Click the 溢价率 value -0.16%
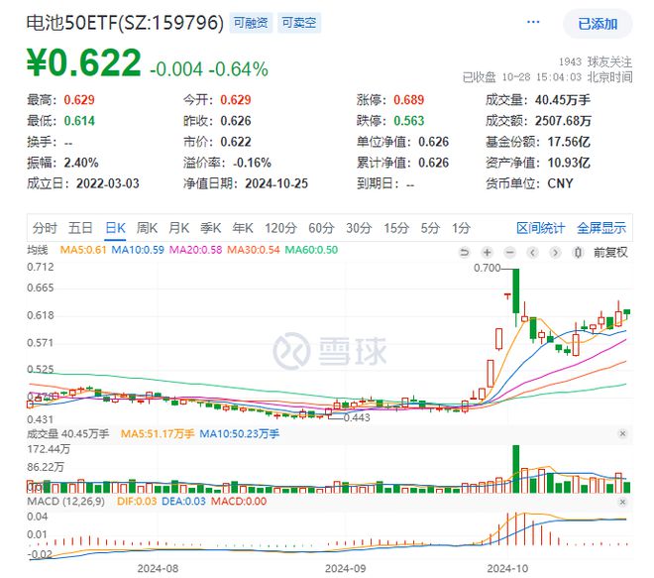This screenshot has width=654, height=578. 252,163
